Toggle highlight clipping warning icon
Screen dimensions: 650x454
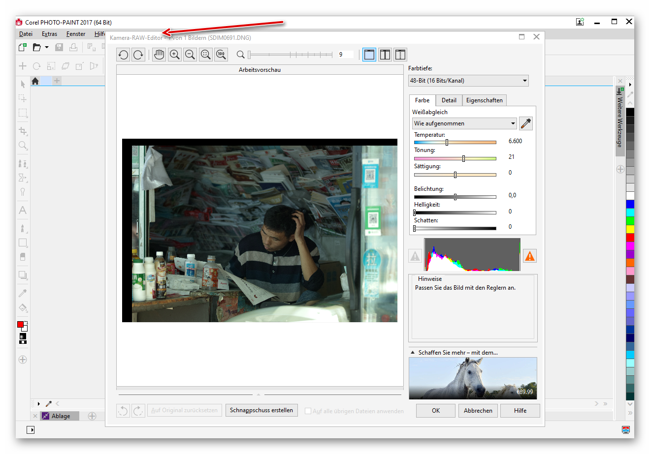click(x=529, y=256)
